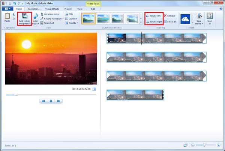Image resolution: width=225 pixels, height=151 pixels.
Task: Apply the fourth AutoMovie theme thumbnail
Action: tap(132, 18)
